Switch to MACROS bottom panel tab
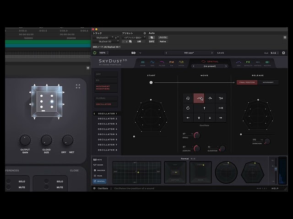 pyautogui.click(x=99, y=170)
